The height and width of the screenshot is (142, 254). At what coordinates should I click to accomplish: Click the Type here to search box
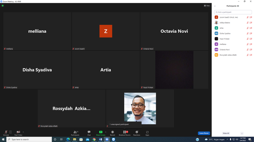[29, 139]
